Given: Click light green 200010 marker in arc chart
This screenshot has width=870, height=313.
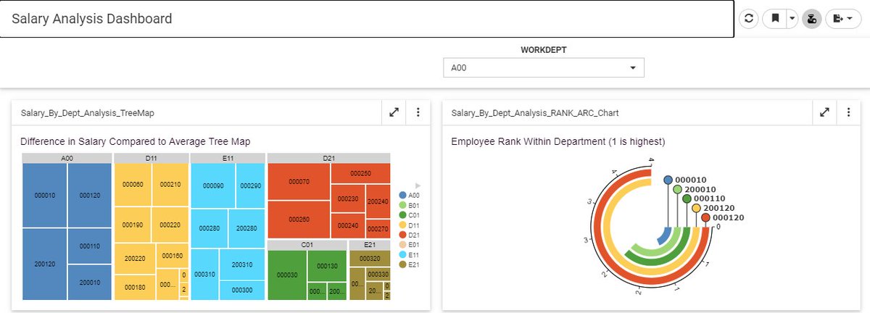Looking at the screenshot, I should (677, 189).
